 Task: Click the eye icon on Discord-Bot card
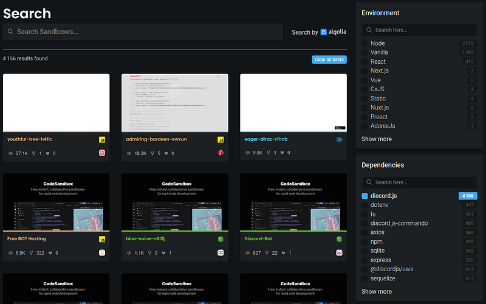[248, 253]
